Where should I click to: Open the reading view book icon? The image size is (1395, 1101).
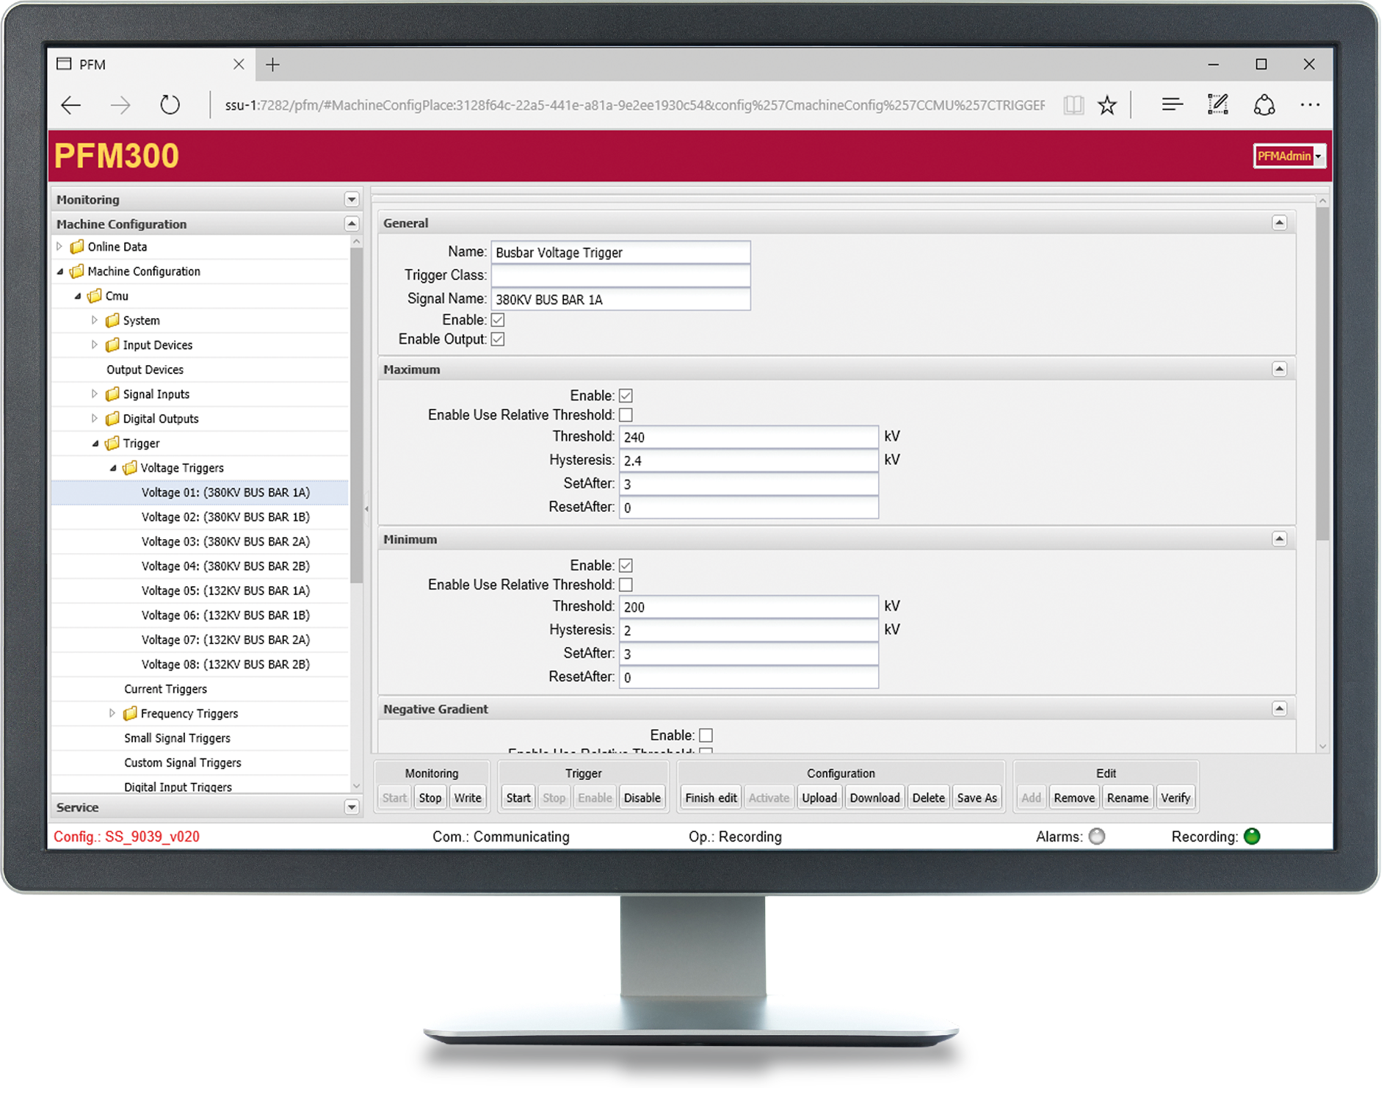pos(1073,105)
